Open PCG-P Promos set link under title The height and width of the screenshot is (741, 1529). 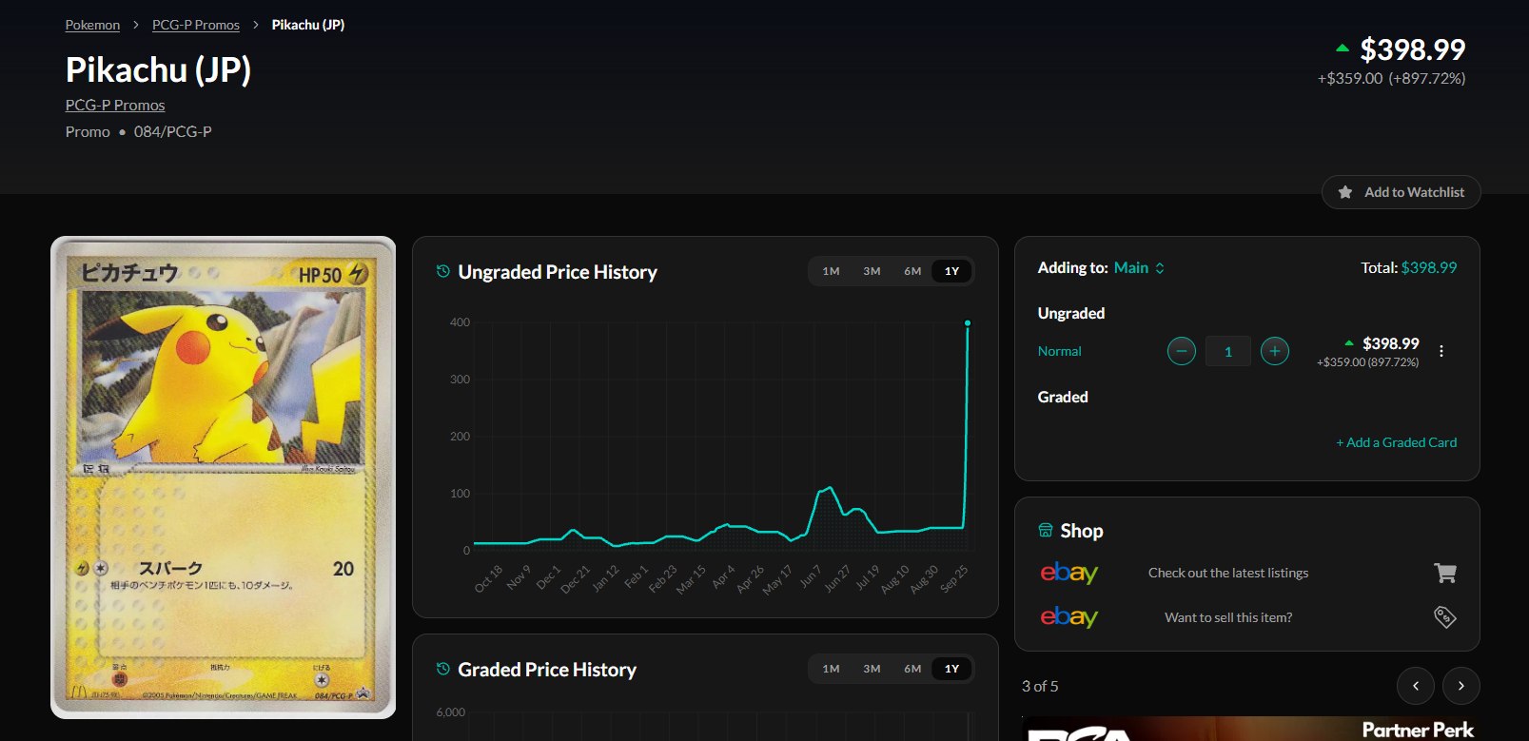115,105
